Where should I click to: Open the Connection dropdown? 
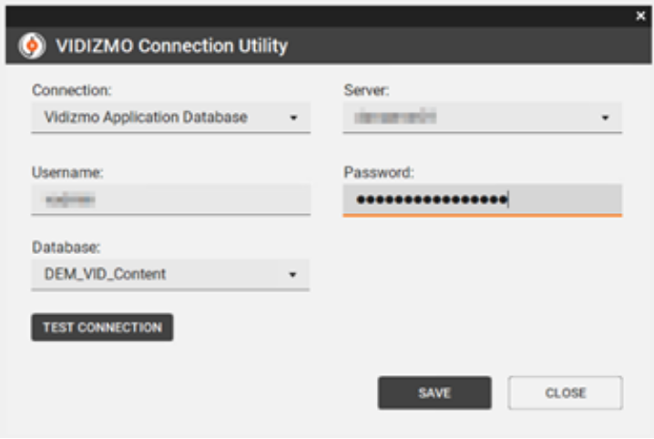(171, 117)
